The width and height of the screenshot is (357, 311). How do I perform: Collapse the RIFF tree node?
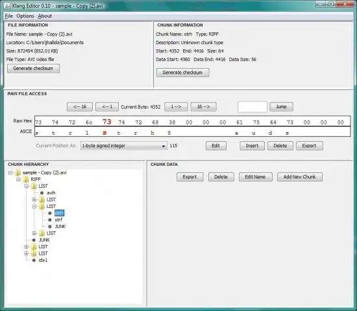pyautogui.click(x=18, y=179)
